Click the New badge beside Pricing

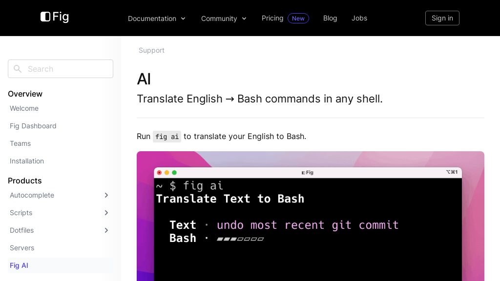[x=298, y=18]
